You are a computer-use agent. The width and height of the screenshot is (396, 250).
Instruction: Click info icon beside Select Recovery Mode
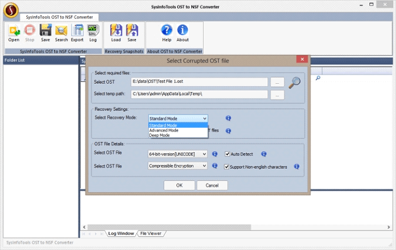[x=228, y=119]
